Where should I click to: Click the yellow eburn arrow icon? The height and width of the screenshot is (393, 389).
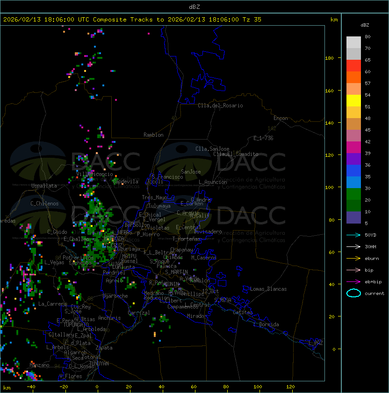353,259
